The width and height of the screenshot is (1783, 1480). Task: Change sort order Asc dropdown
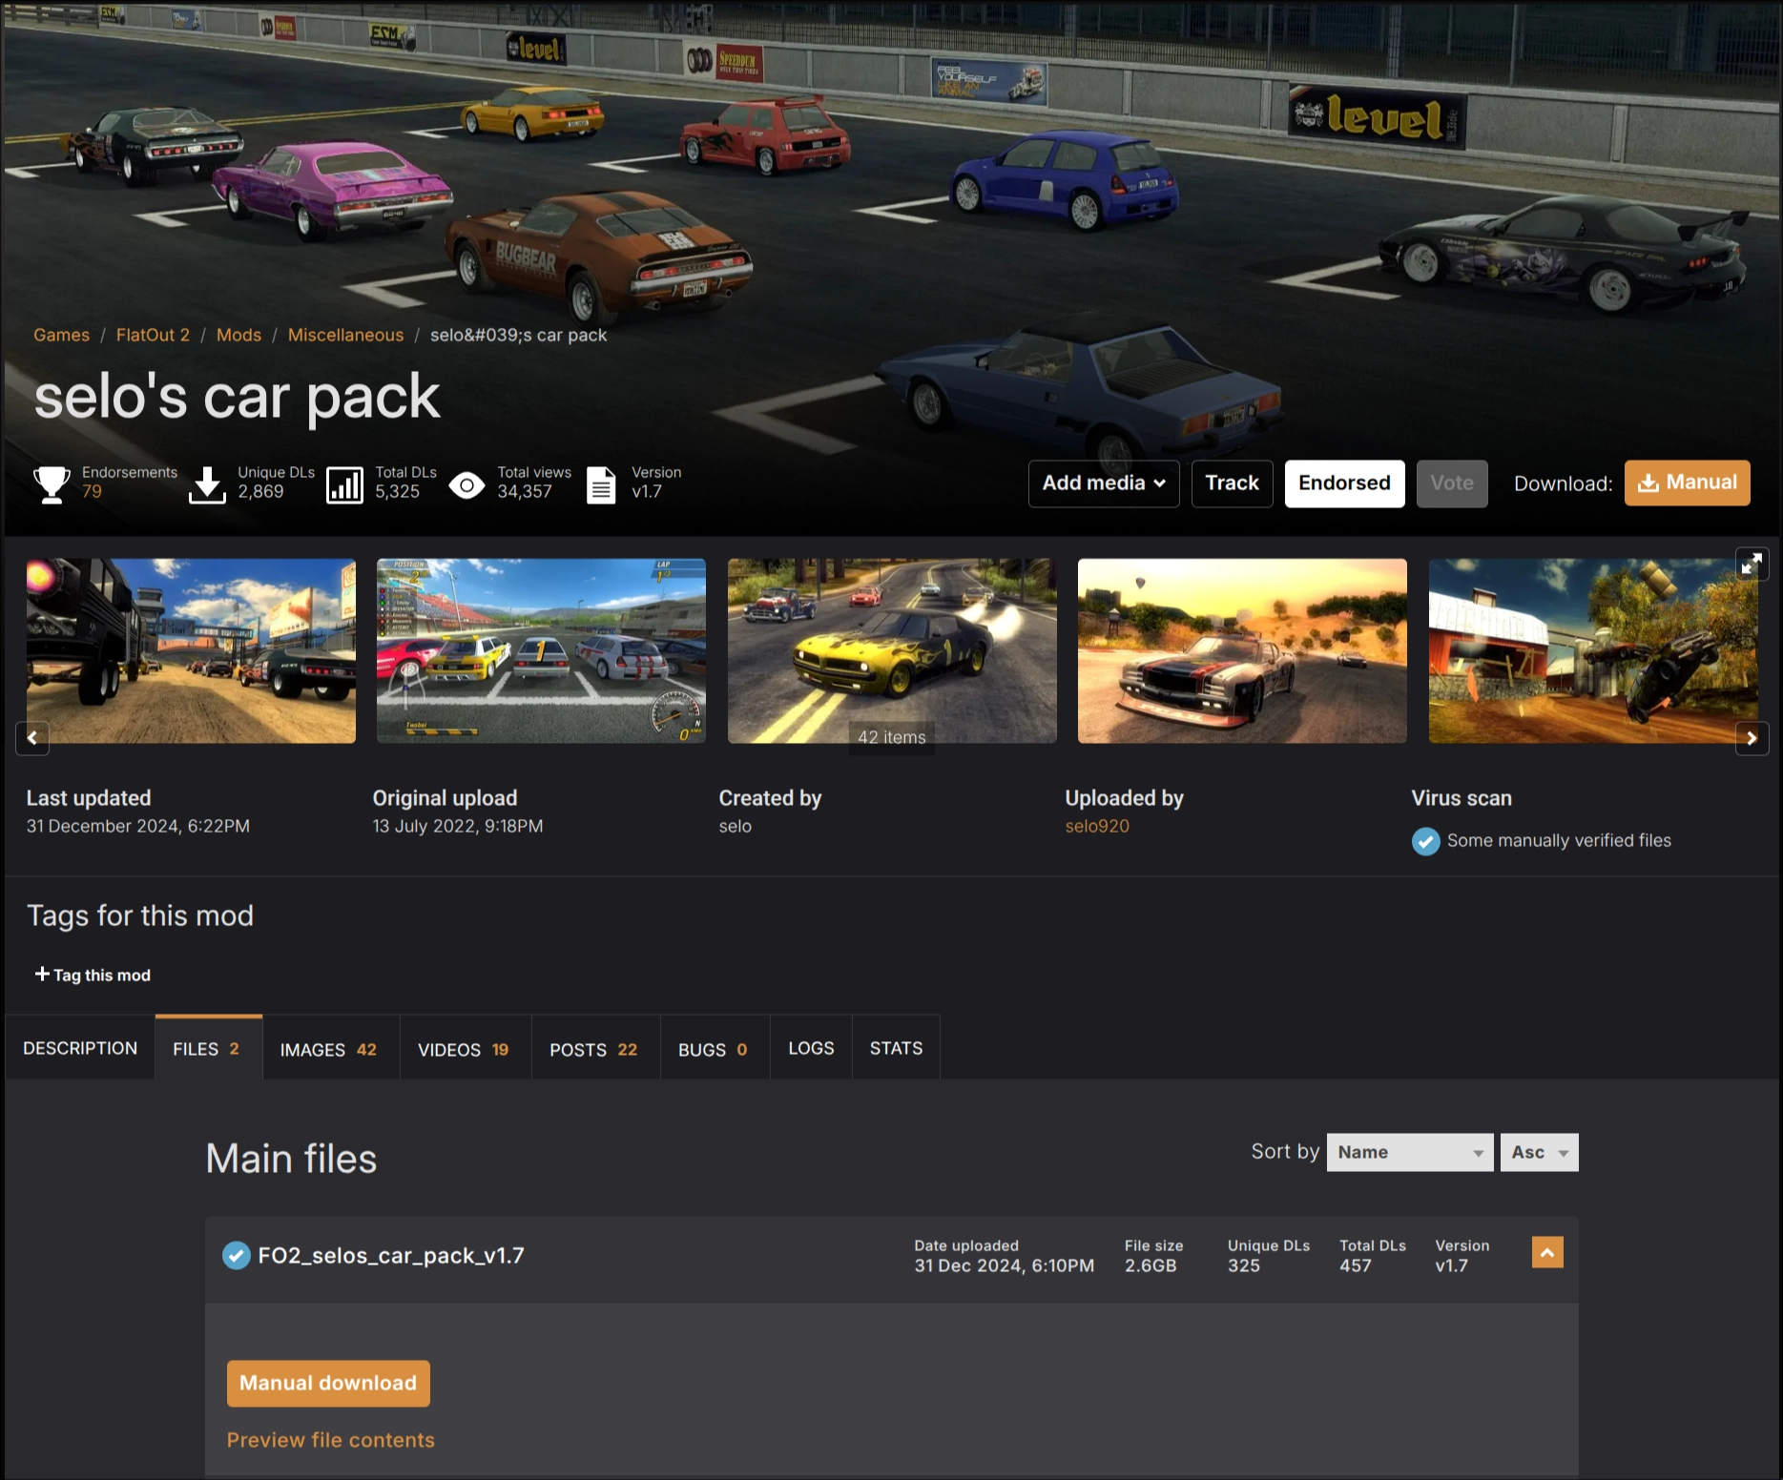pyautogui.click(x=1538, y=1152)
